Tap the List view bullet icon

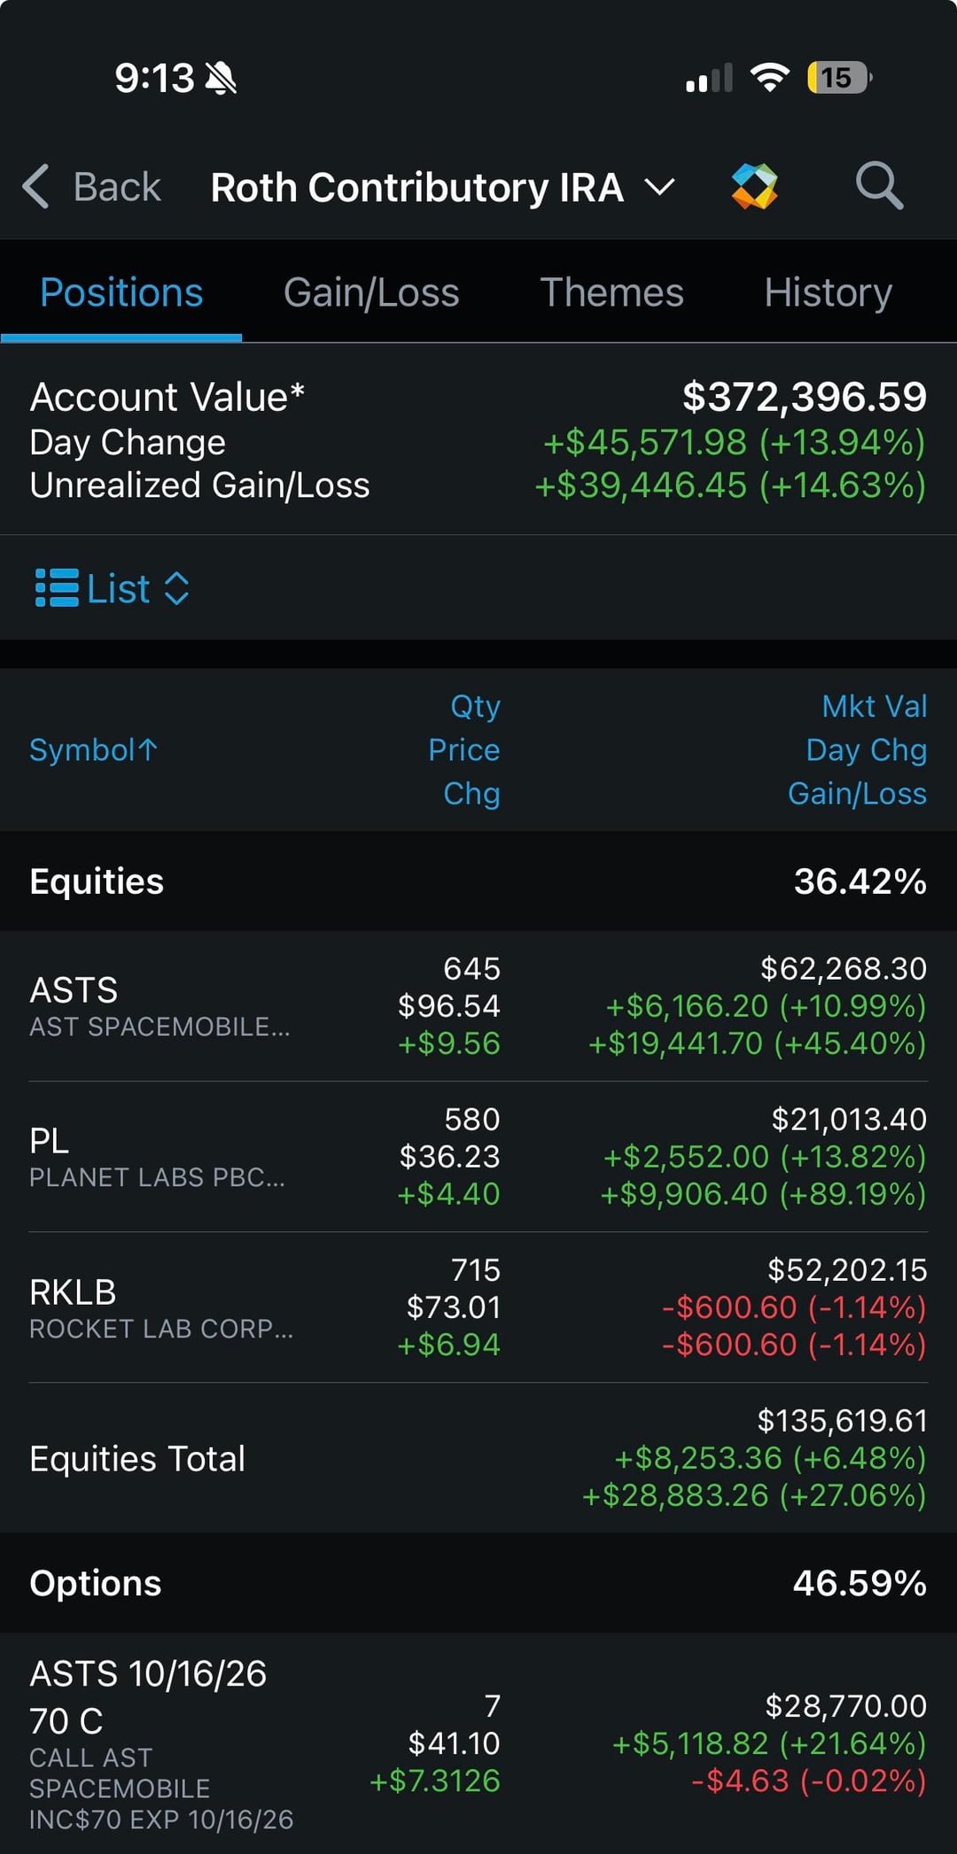pos(57,588)
